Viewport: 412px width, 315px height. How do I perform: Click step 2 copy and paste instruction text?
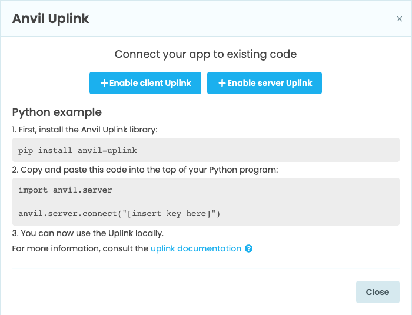click(145, 170)
